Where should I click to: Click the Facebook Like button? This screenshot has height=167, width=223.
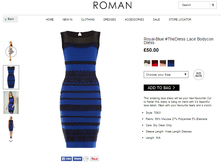66,159
